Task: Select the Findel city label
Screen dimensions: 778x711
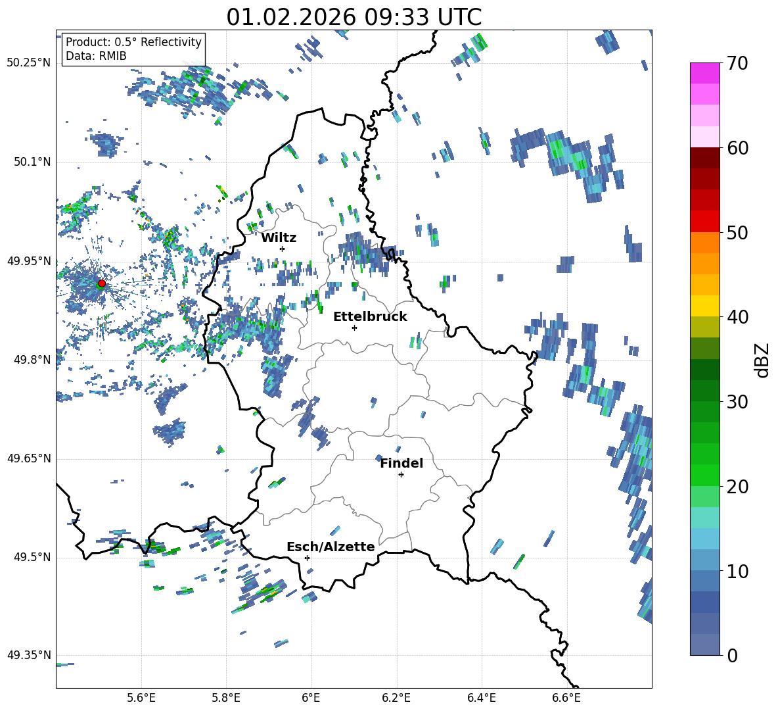Action: point(401,463)
